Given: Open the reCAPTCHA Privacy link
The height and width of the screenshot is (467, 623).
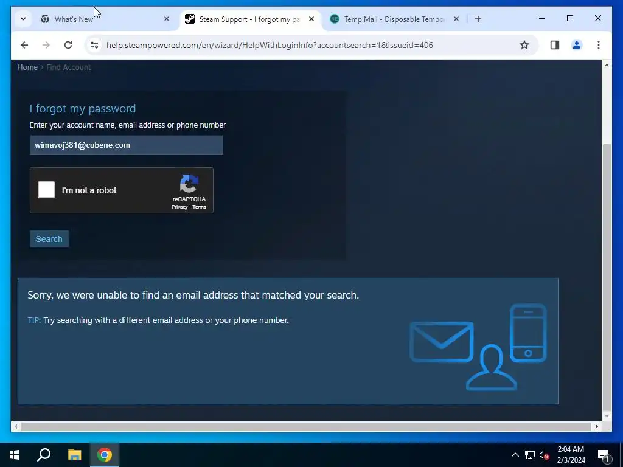Looking at the screenshot, I should [x=179, y=207].
